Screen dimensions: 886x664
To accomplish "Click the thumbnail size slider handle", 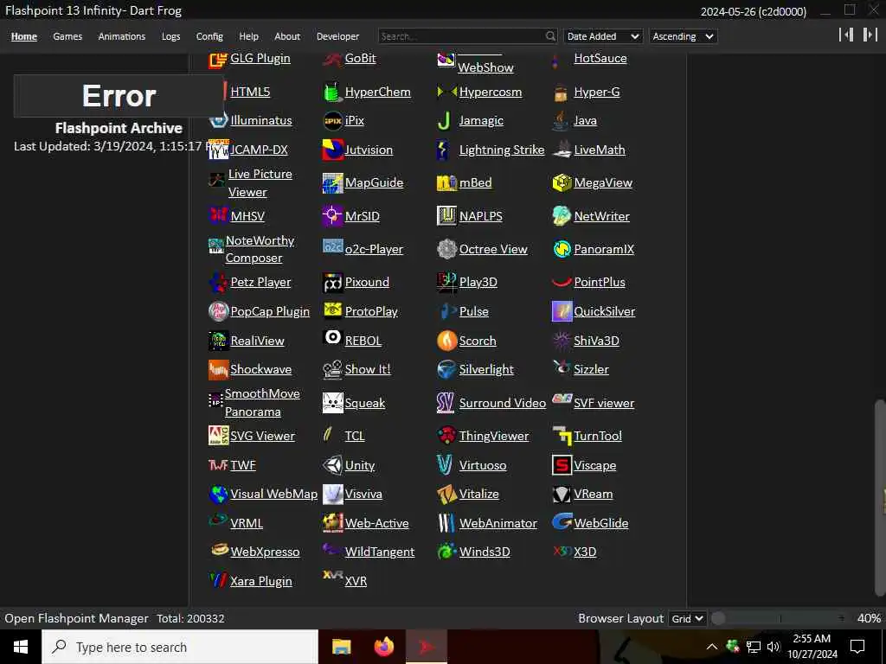I will pos(718,618).
